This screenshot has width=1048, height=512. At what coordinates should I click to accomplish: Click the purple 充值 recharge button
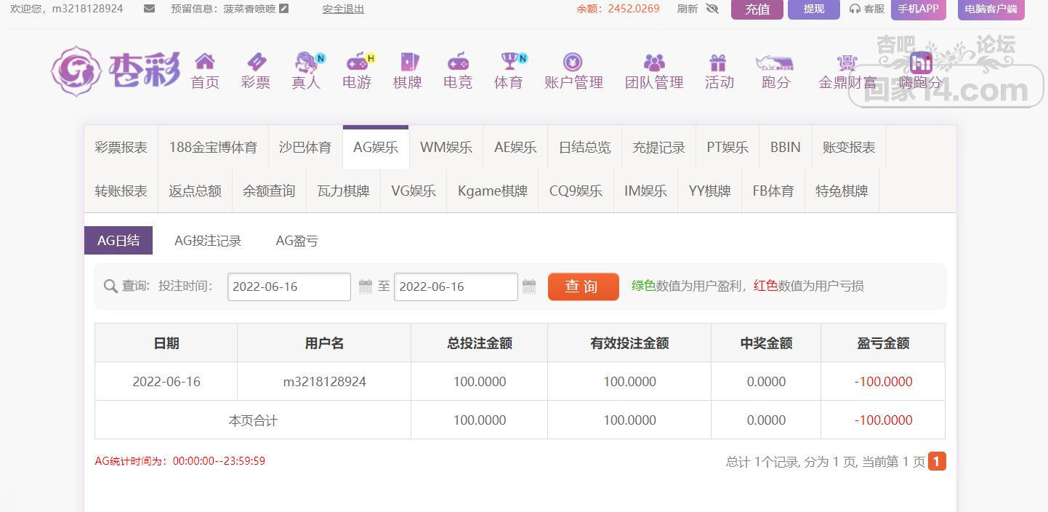point(757,9)
